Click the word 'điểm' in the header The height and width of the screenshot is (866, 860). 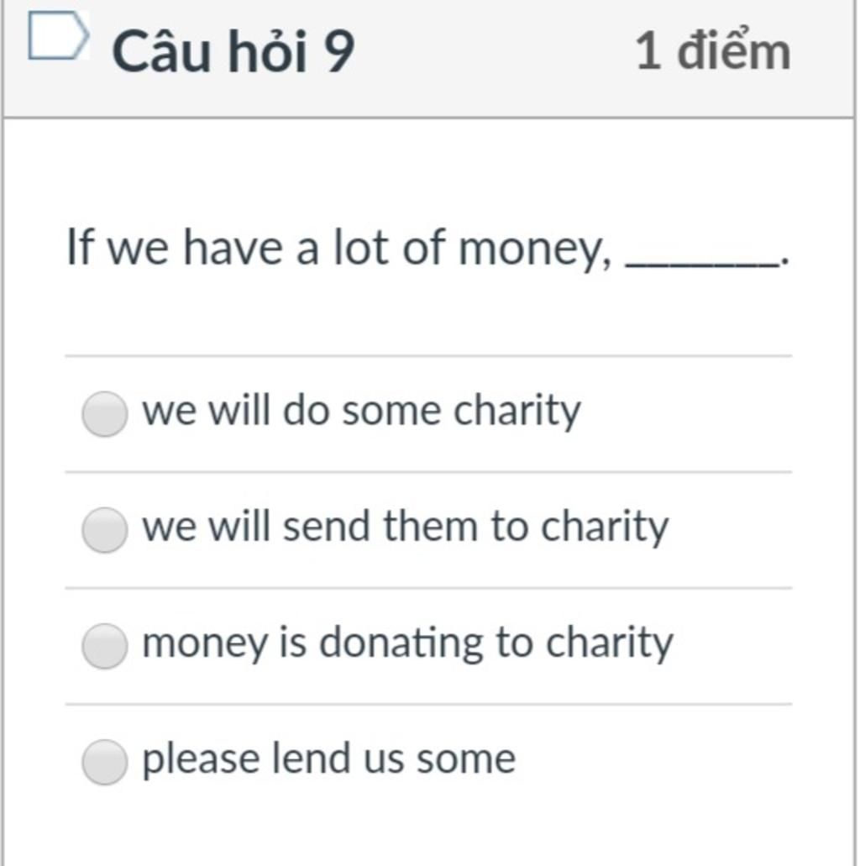point(734,50)
